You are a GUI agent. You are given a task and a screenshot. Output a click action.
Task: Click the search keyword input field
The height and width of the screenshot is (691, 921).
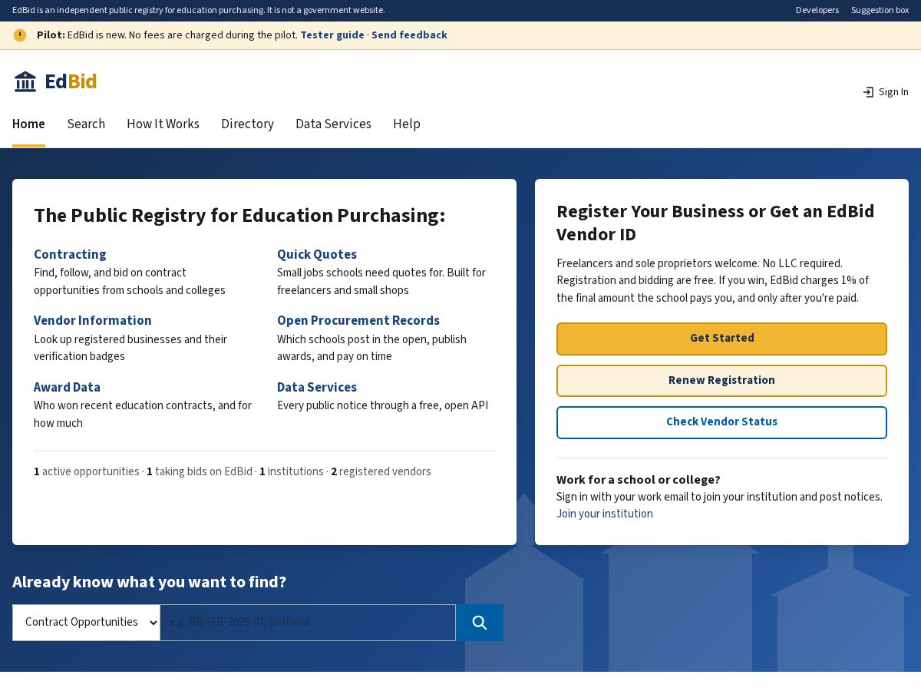[x=308, y=623]
